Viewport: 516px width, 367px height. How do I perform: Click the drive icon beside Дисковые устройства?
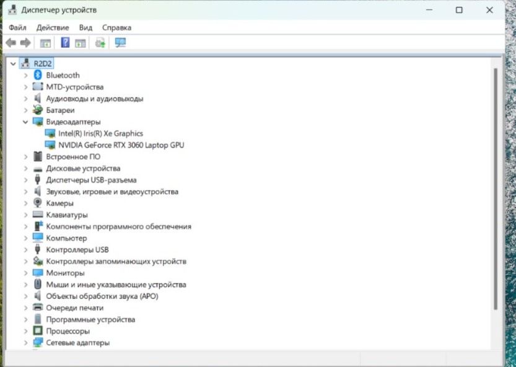point(38,169)
